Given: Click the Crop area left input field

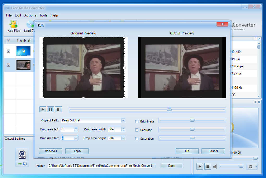Looking at the screenshot, I should click(68, 129).
